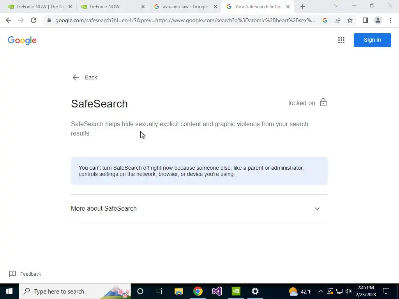The height and width of the screenshot is (299, 399).
Task: Open a new tab with the plus button
Action: pos(302,7)
